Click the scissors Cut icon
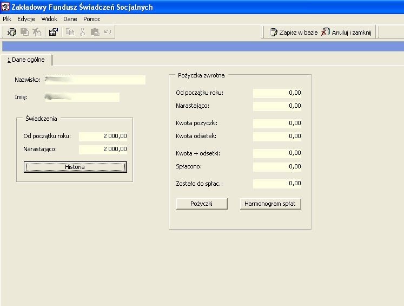This screenshot has width=404, height=306. (x=82, y=32)
